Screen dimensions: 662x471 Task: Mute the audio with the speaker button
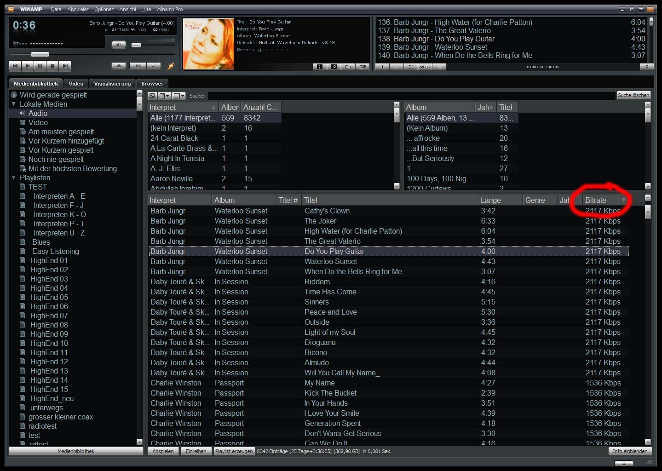pyautogui.click(x=119, y=45)
